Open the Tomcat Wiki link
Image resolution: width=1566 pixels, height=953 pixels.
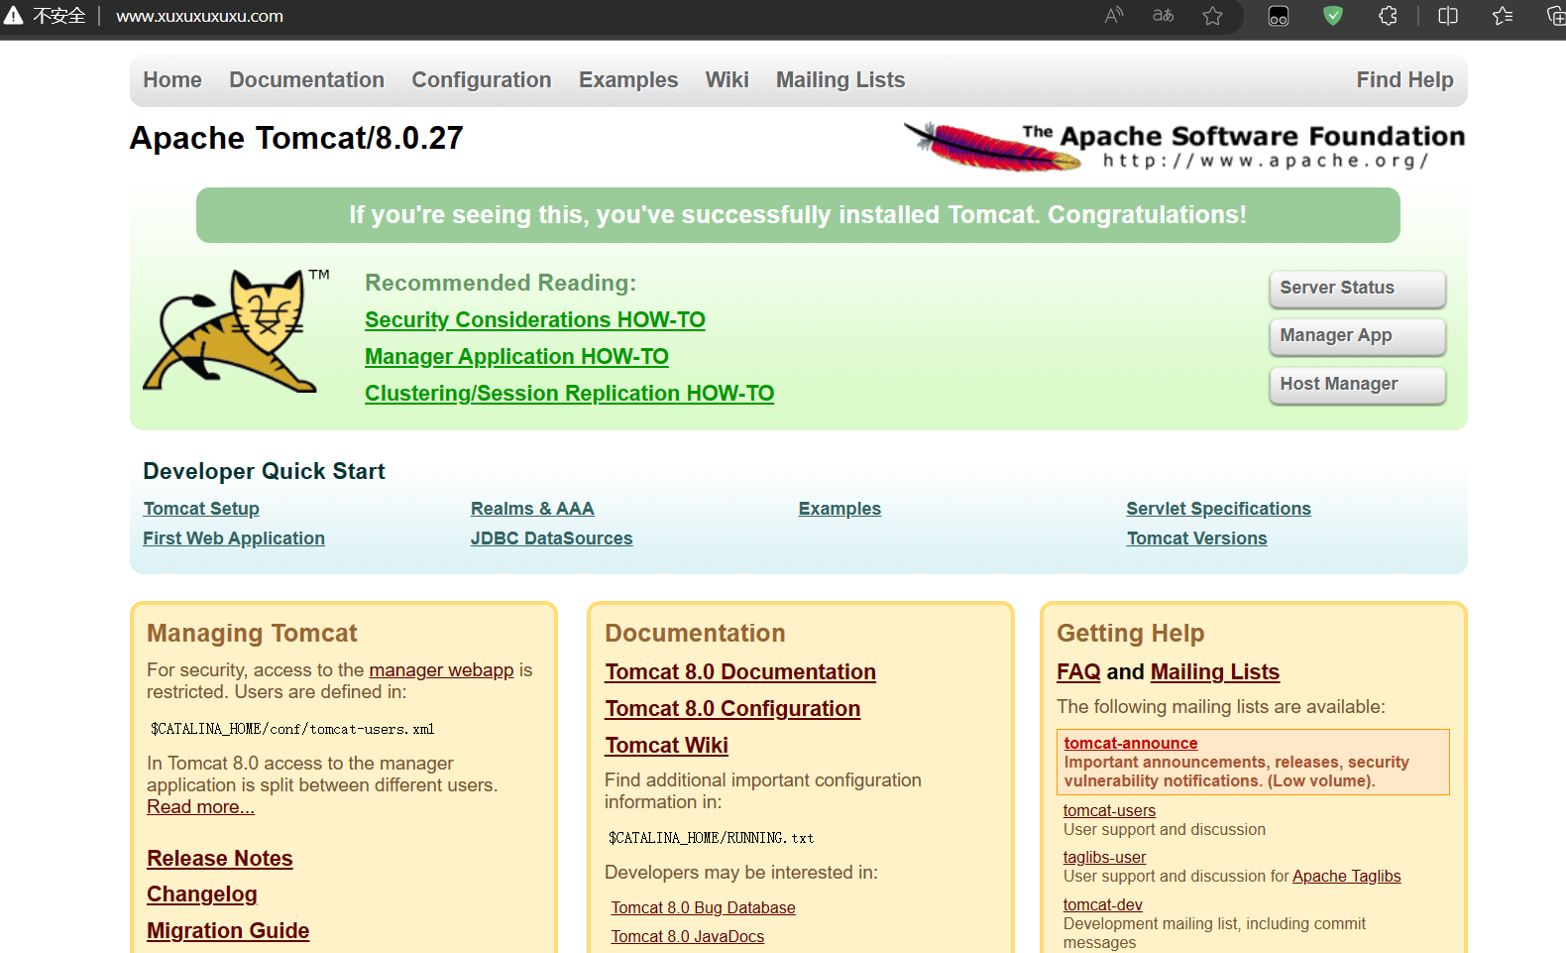(666, 746)
